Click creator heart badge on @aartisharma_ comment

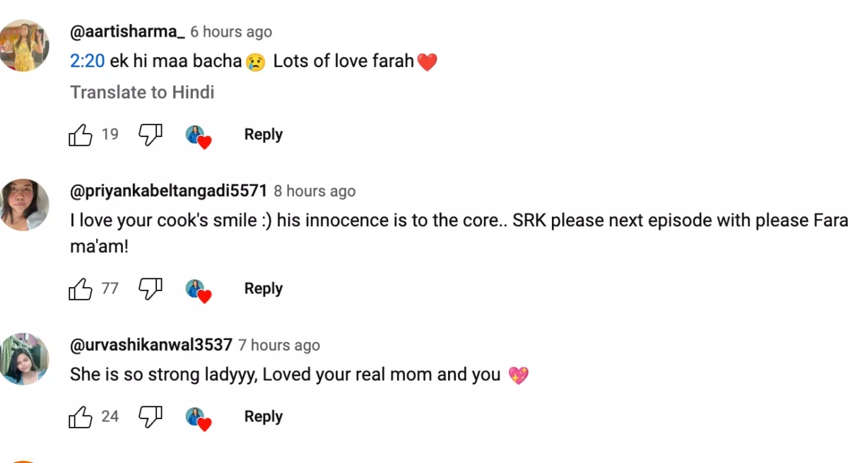198,136
